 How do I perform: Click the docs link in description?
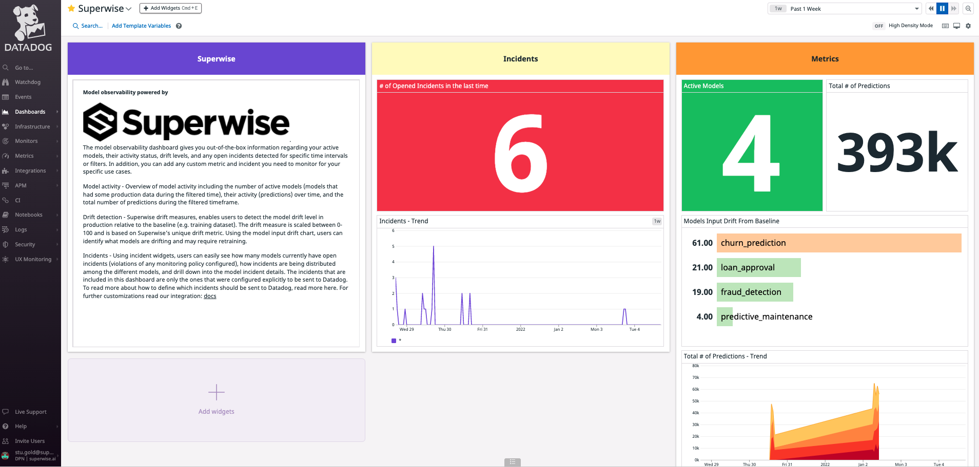tap(210, 296)
